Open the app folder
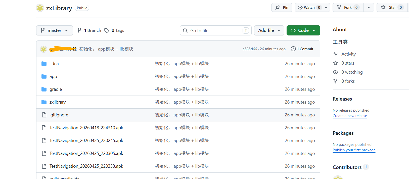Image resolution: width=409 pixels, height=179 pixels. [x=53, y=76]
